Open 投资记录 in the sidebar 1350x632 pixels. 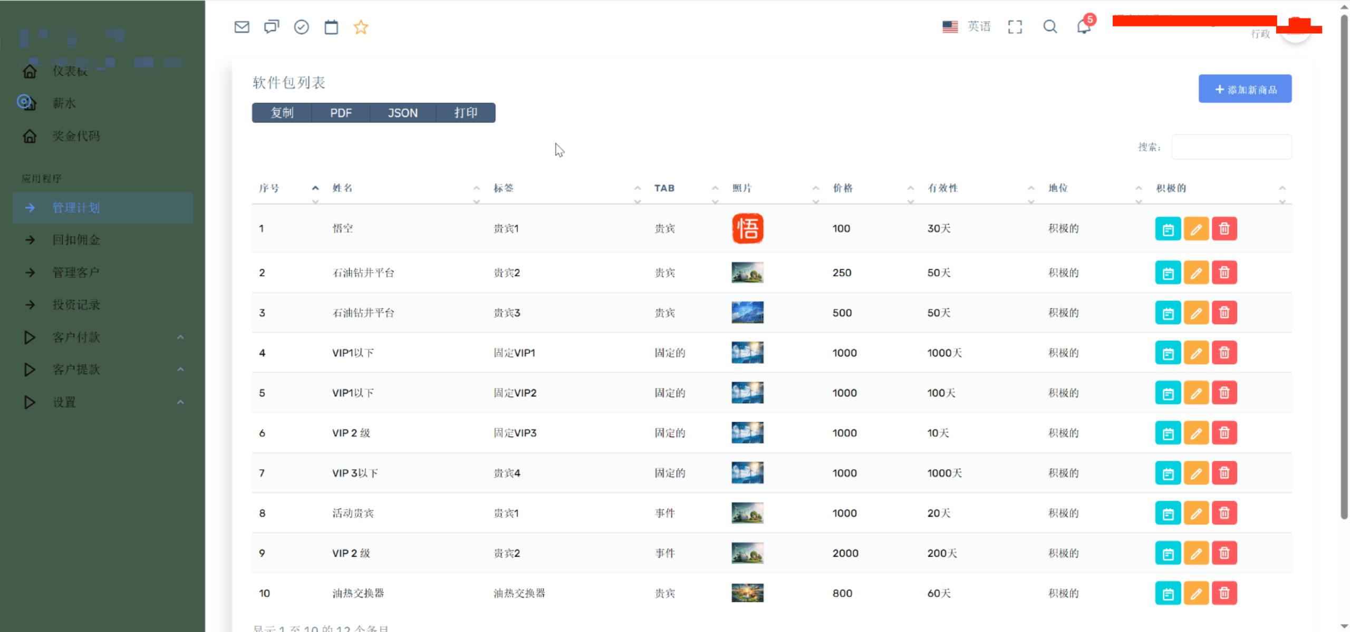(76, 305)
